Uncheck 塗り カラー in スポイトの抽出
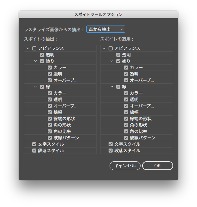 (50, 68)
